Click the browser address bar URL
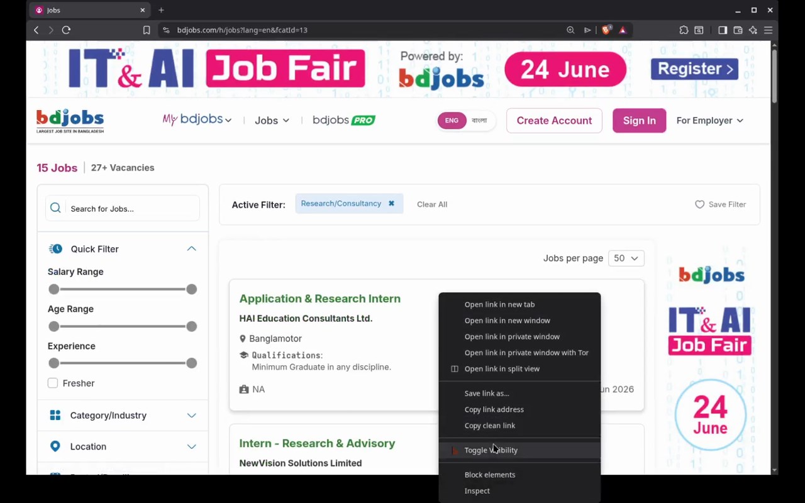 (x=242, y=30)
